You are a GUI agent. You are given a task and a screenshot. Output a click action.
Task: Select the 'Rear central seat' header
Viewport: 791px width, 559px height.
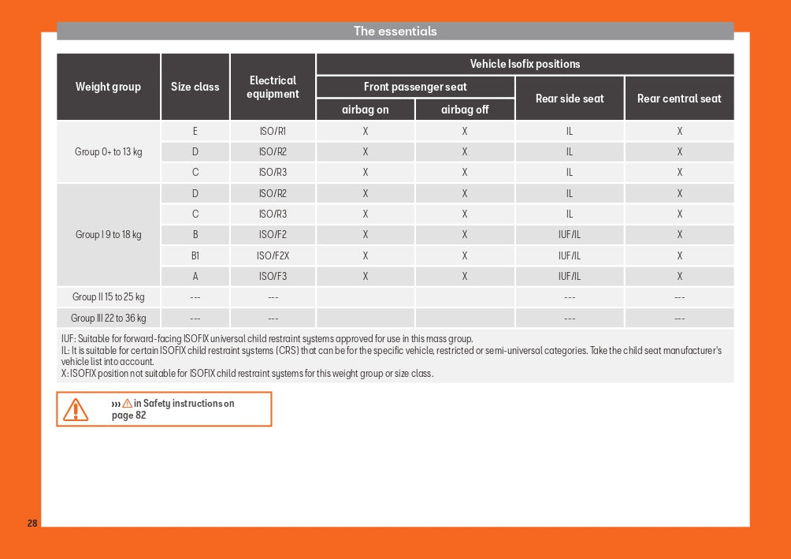tap(679, 99)
